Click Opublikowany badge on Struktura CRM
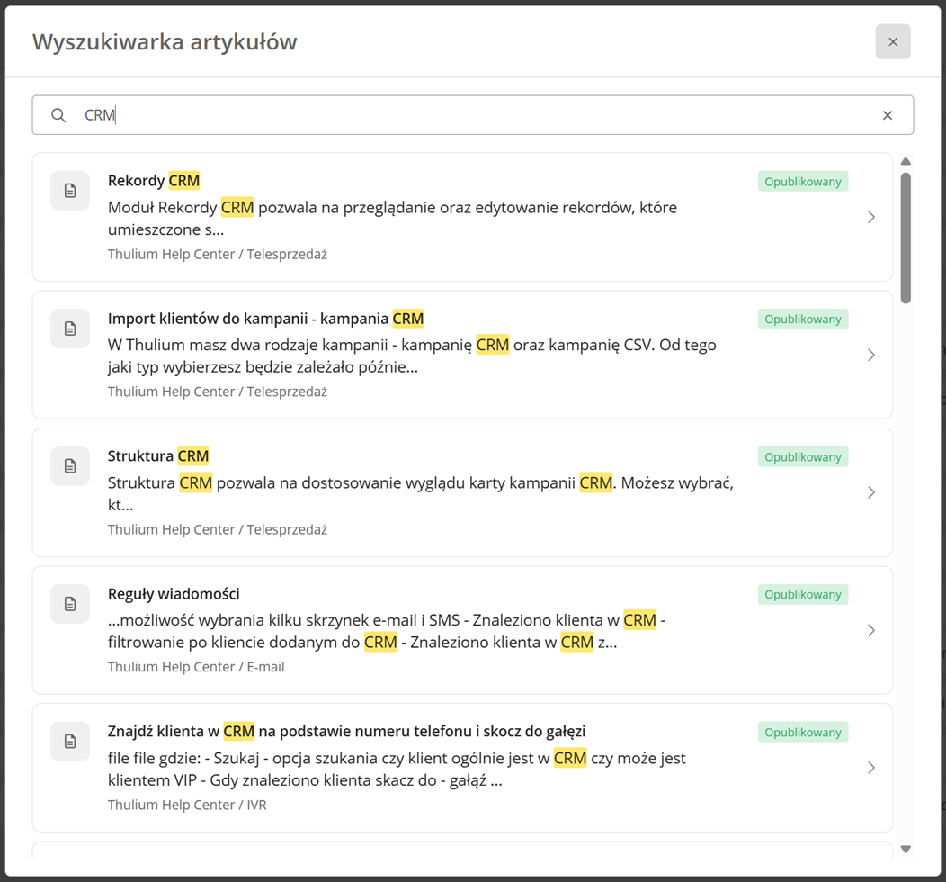 (x=803, y=457)
